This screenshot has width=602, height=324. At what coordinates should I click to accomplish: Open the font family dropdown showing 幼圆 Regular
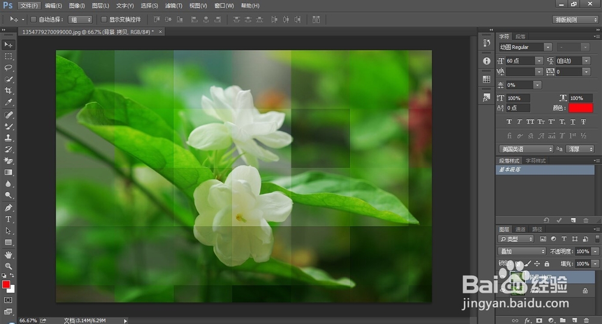click(548, 47)
